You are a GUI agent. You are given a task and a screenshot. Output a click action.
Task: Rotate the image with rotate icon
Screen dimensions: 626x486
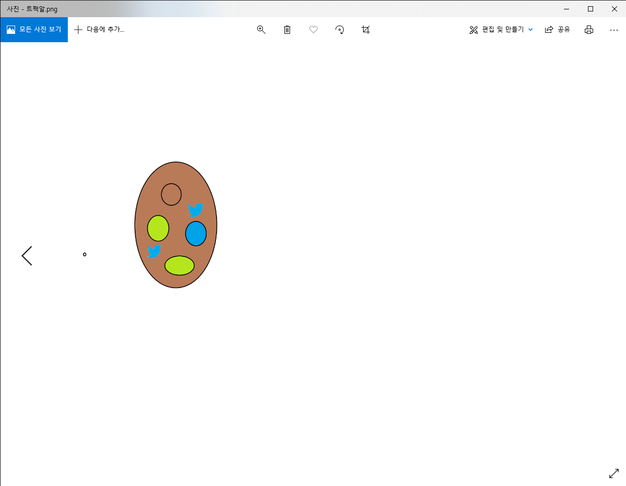pyautogui.click(x=340, y=30)
